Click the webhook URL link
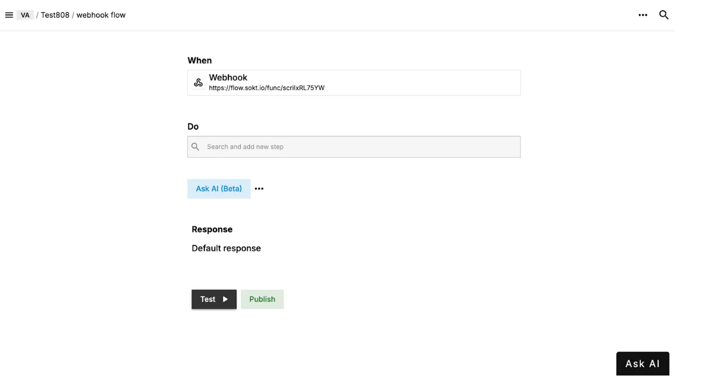The image size is (701, 383). click(267, 88)
